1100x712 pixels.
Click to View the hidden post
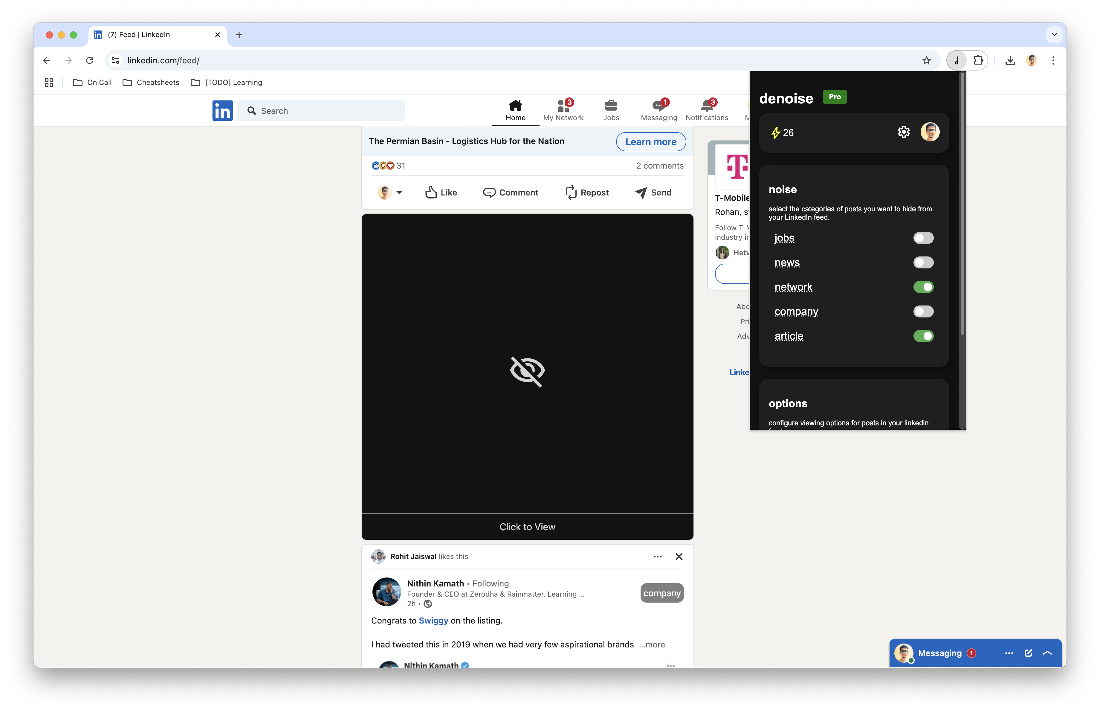527,527
